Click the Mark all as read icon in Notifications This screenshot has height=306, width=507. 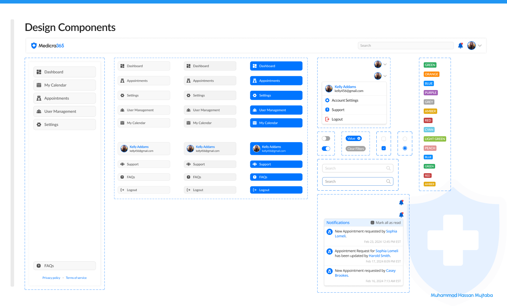372,222
